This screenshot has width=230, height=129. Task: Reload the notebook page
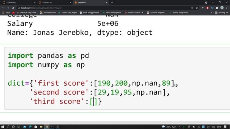coord(13,8)
